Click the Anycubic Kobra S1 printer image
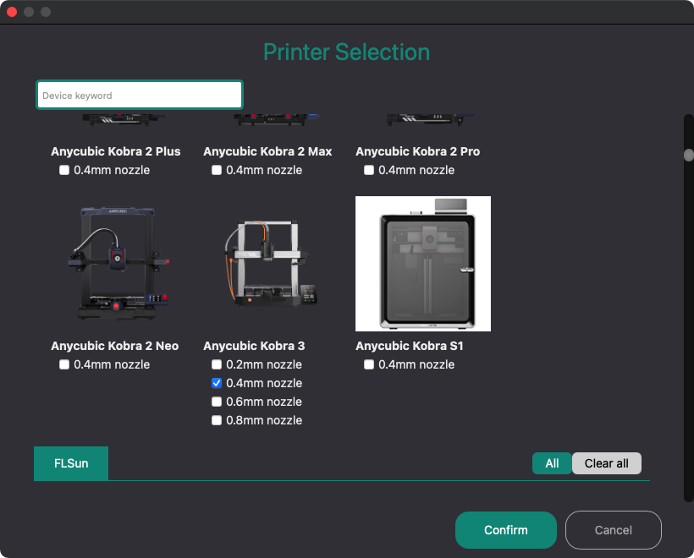Viewport: 694px width, 558px height. pos(422,263)
